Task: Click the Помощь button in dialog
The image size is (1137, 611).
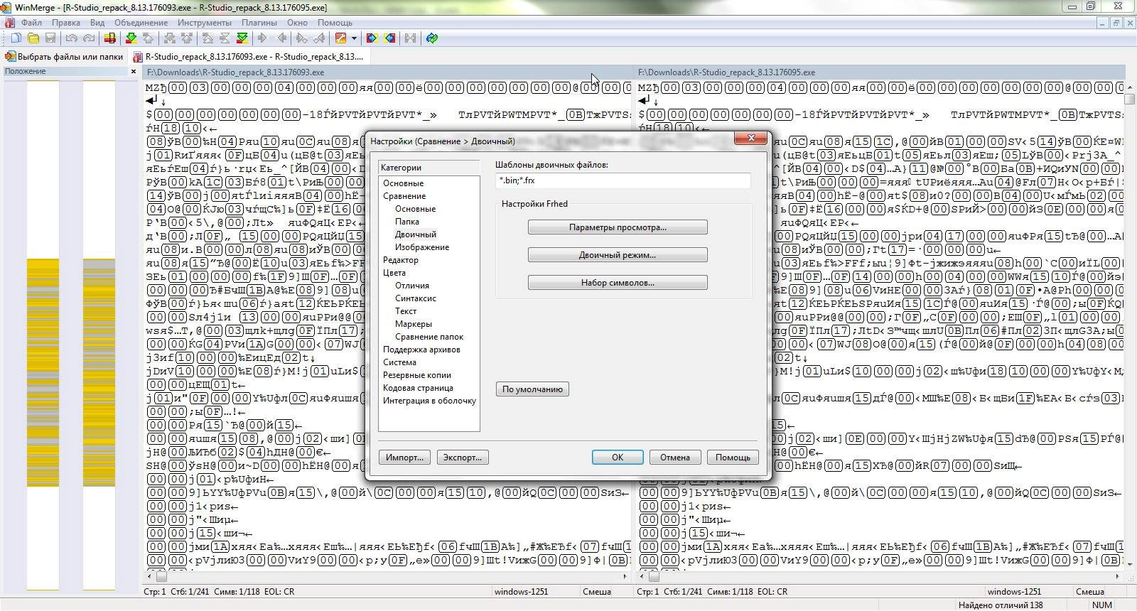Action: pyautogui.click(x=733, y=458)
